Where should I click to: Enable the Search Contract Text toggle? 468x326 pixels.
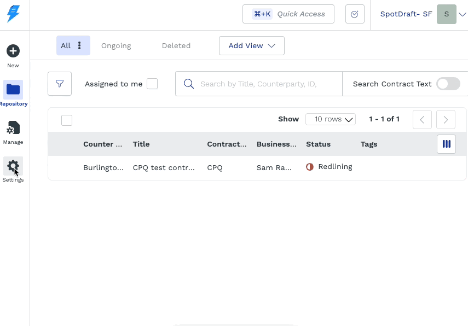pos(448,84)
